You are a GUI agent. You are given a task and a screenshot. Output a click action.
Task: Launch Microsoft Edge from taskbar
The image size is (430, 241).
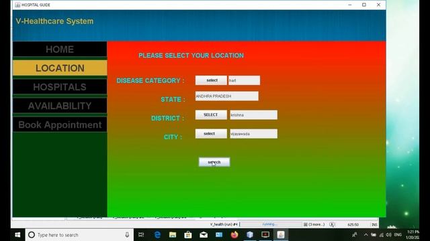tap(157, 235)
